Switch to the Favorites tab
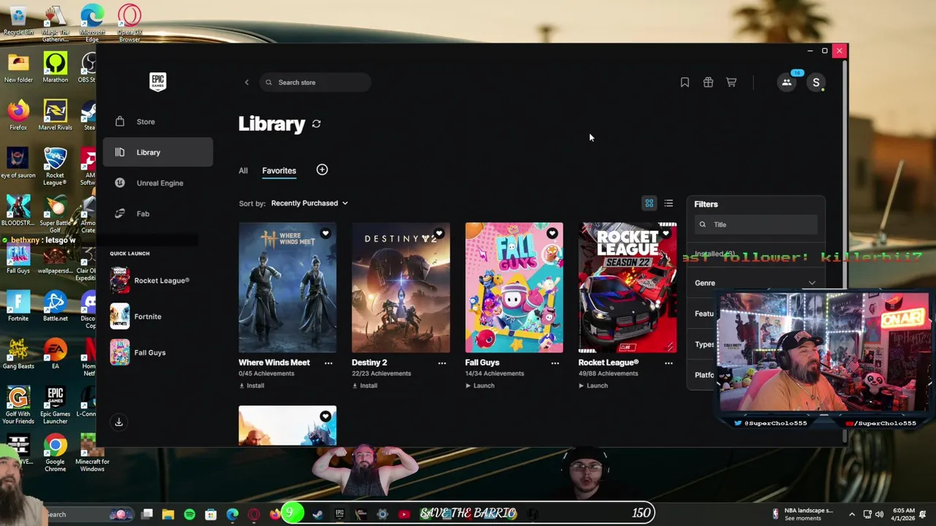936x526 pixels. (279, 170)
